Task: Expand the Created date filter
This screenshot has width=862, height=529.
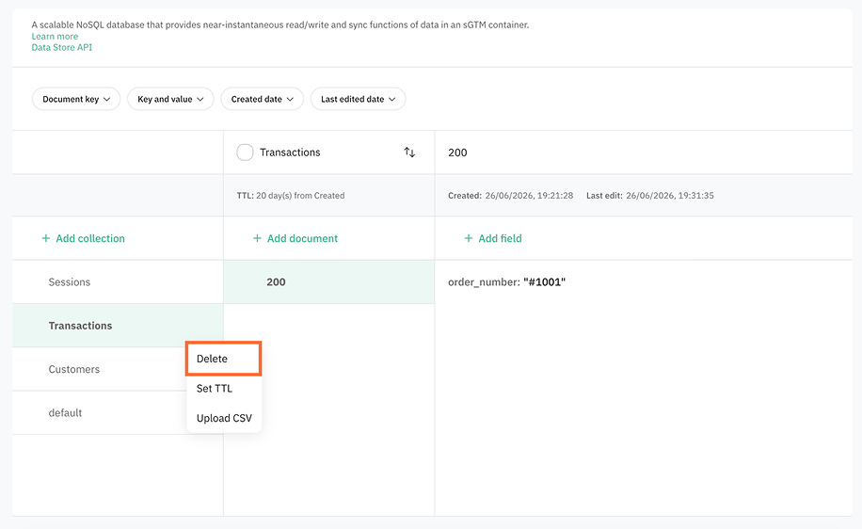Action: click(263, 99)
